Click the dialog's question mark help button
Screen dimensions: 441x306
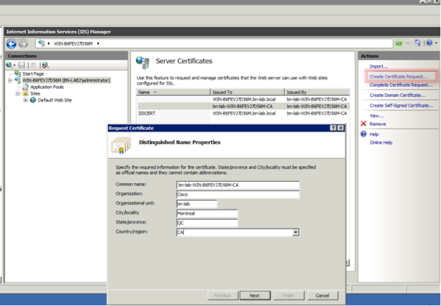click(333, 128)
